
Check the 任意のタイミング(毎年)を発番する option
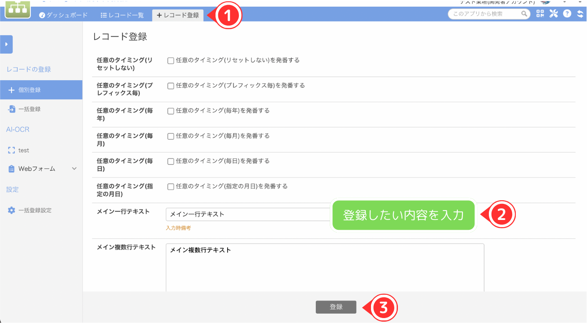pyautogui.click(x=171, y=110)
